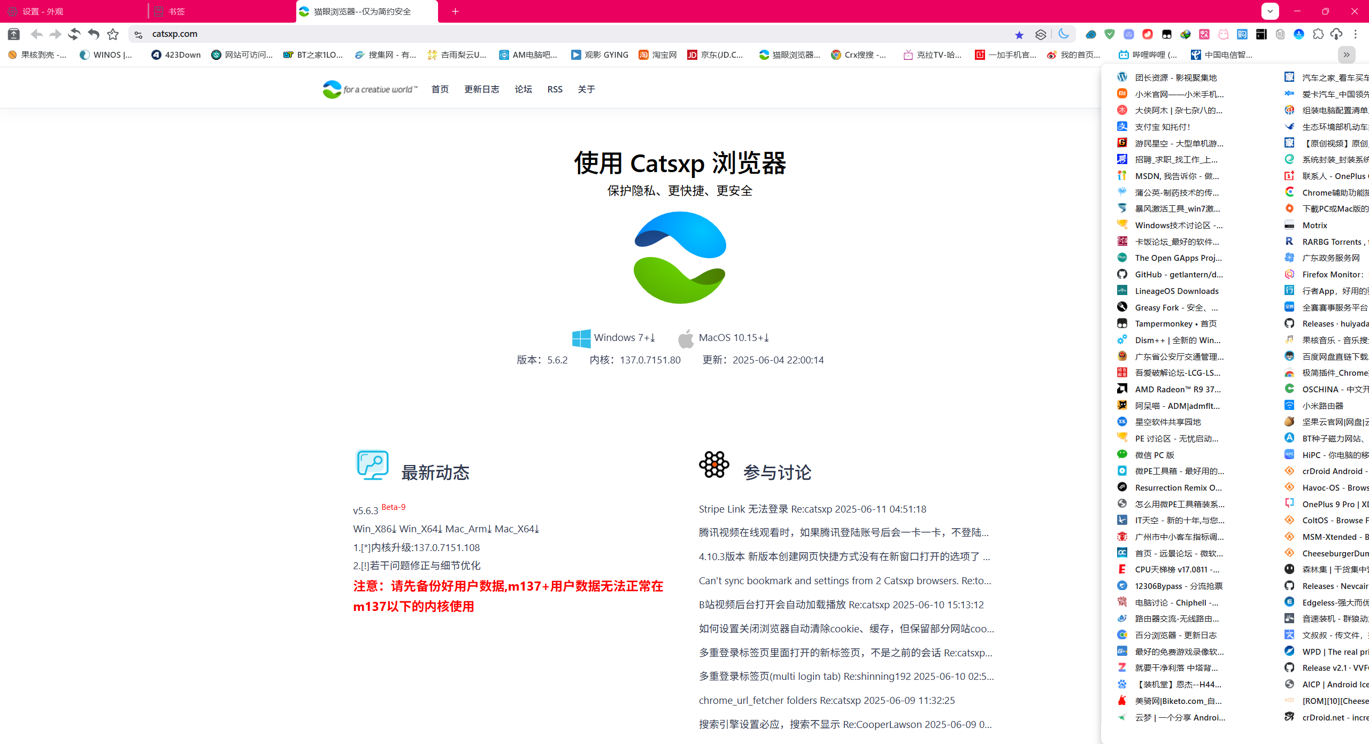This screenshot has width=1369, height=744.
Task: Open 淘宝网 bookmark in the bookmarks bar
Action: 658,55
